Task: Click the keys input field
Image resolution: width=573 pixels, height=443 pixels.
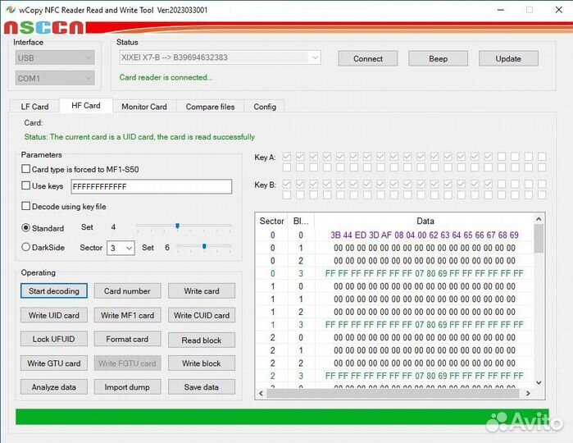Action: tap(150, 186)
